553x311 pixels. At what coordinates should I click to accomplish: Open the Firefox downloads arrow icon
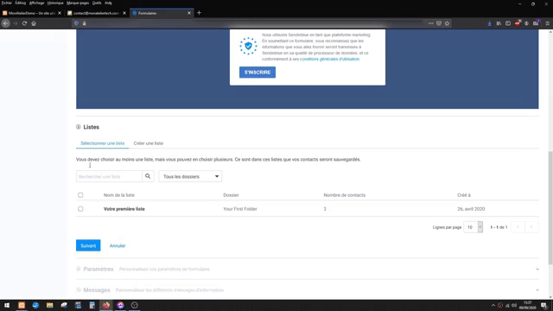[x=490, y=23]
